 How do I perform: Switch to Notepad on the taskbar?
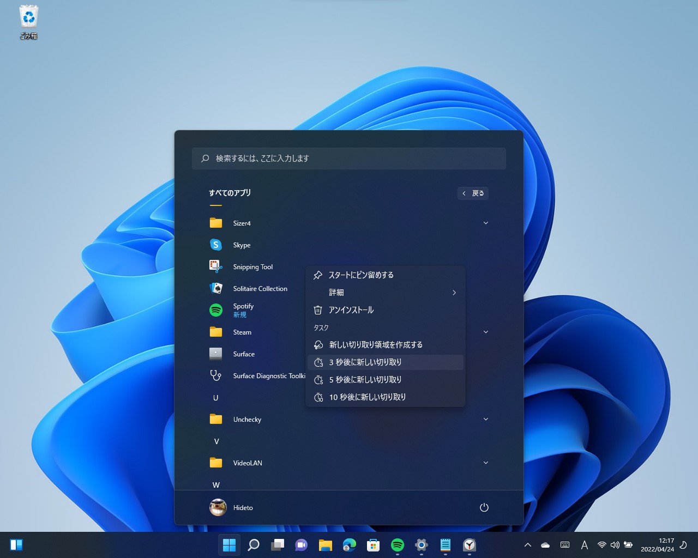click(x=446, y=545)
